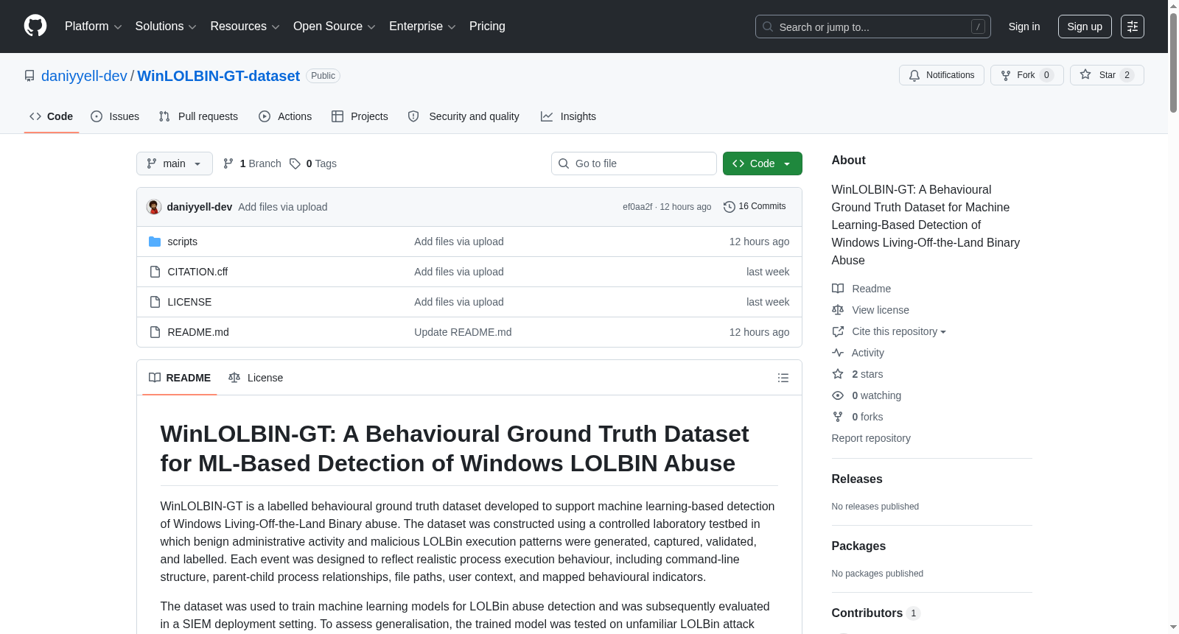Click the pulse icon beside Activity
This screenshot has height=634, width=1179.
(838, 353)
